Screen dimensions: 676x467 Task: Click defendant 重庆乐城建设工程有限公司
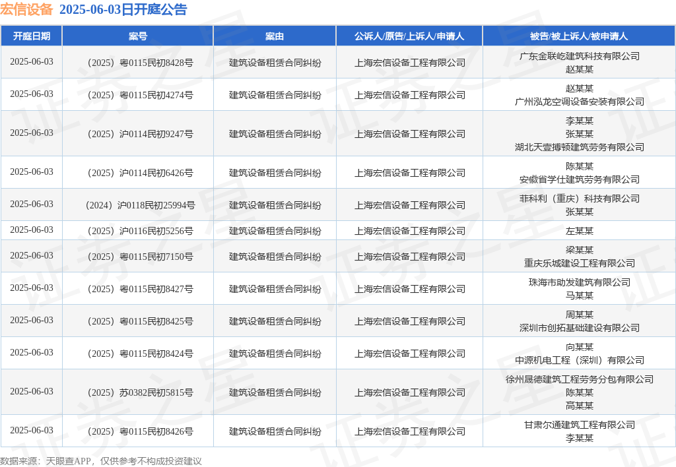coord(579,263)
